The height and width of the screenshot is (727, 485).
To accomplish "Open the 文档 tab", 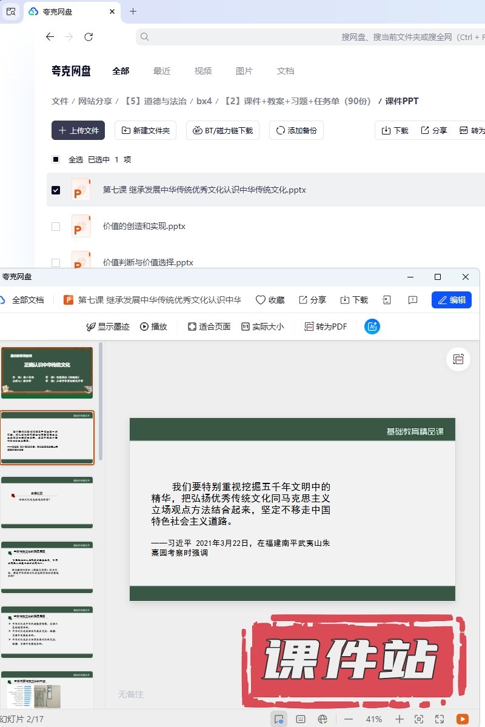I will point(286,71).
